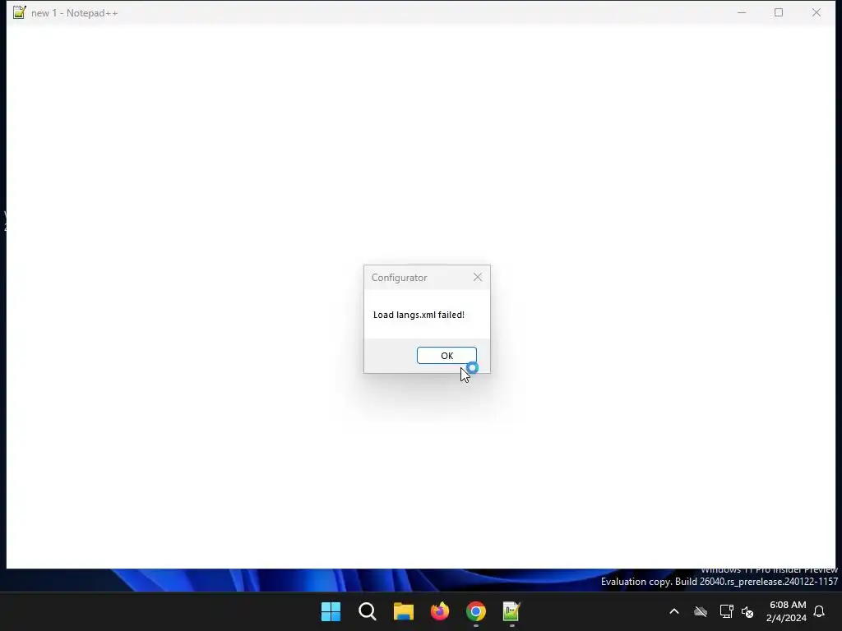Open the clock showing 6:08 AM

[787, 611]
